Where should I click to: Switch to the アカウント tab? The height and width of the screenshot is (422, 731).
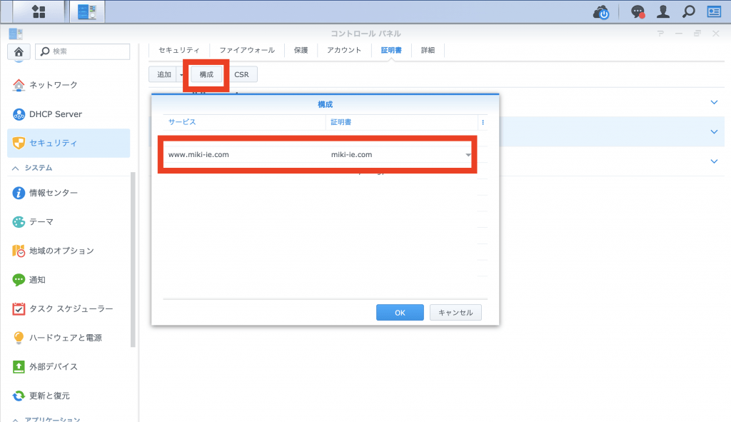click(x=343, y=50)
